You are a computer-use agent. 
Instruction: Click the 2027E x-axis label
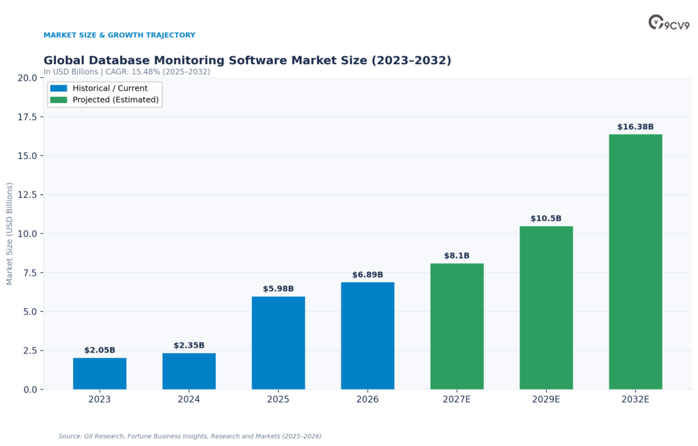[457, 399]
